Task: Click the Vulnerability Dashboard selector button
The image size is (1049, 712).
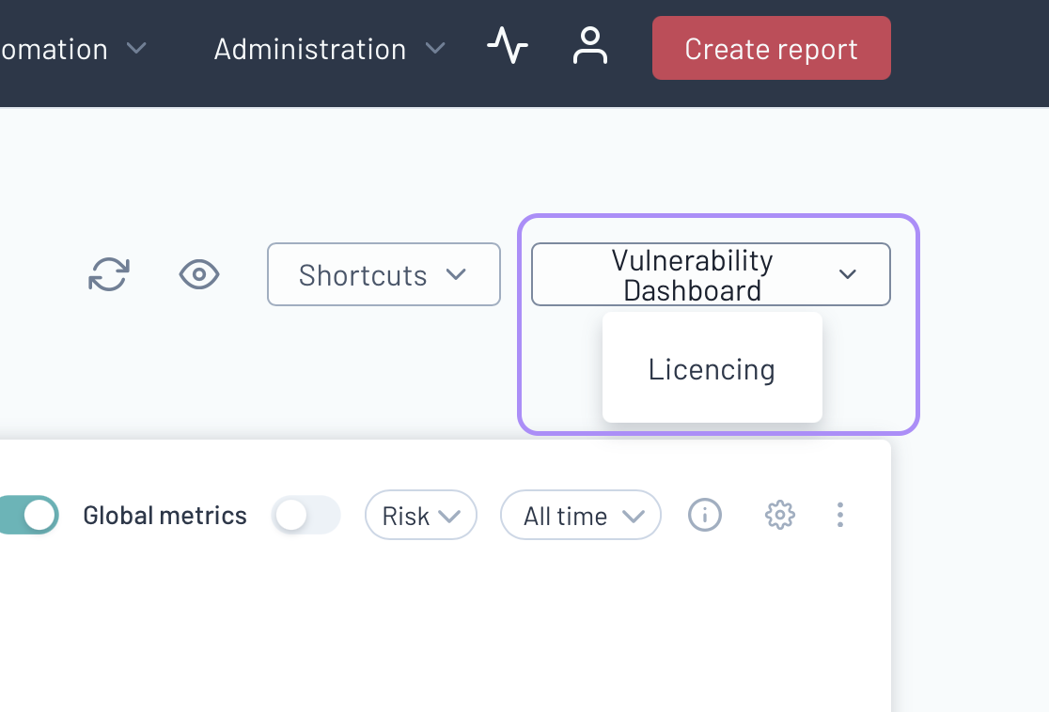Action: click(693, 275)
